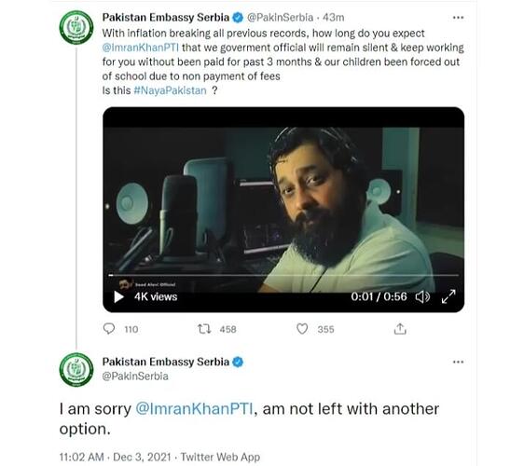Screen dimensions: 524x466
Task: Open @ImranKhanPTI mention in first tweet
Action: pos(141,48)
